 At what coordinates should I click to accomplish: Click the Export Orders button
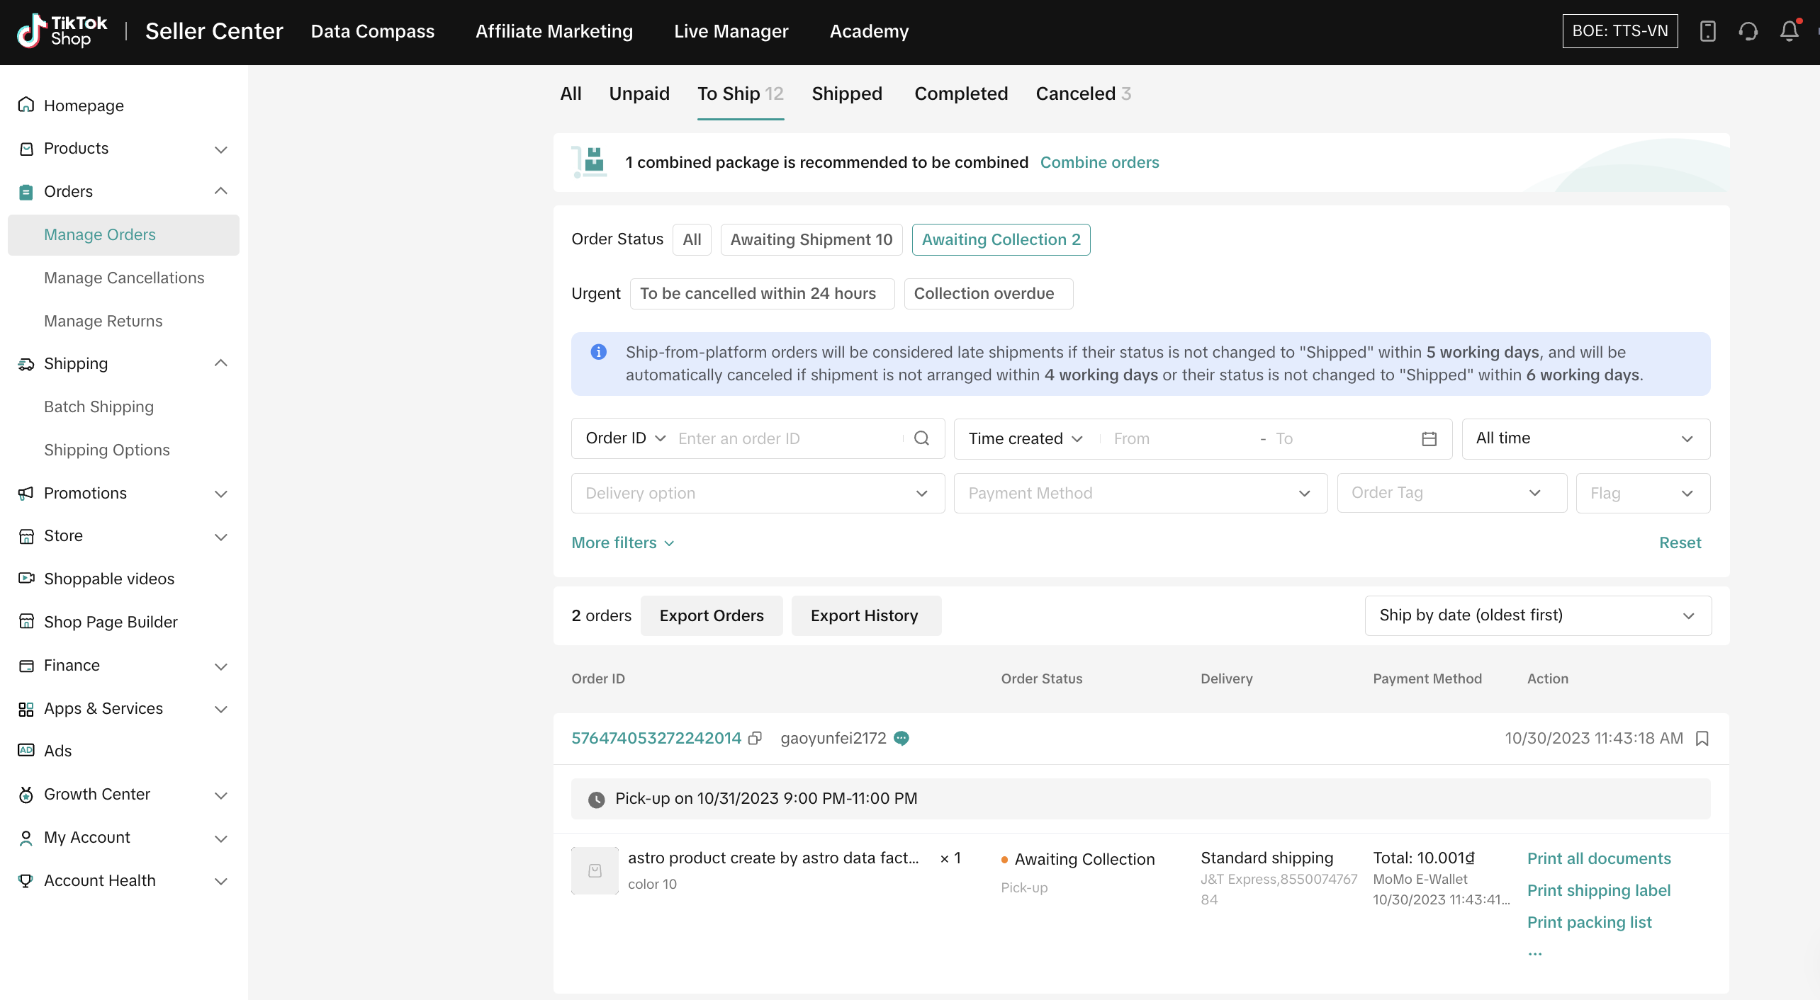coord(712,615)
